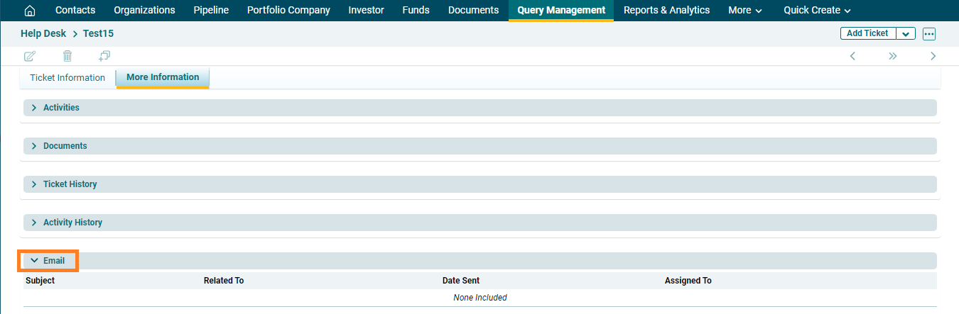This screenshot has height=314, width=959.
Task: Click the double-chevron skip icon
Action: click(893, 56)
